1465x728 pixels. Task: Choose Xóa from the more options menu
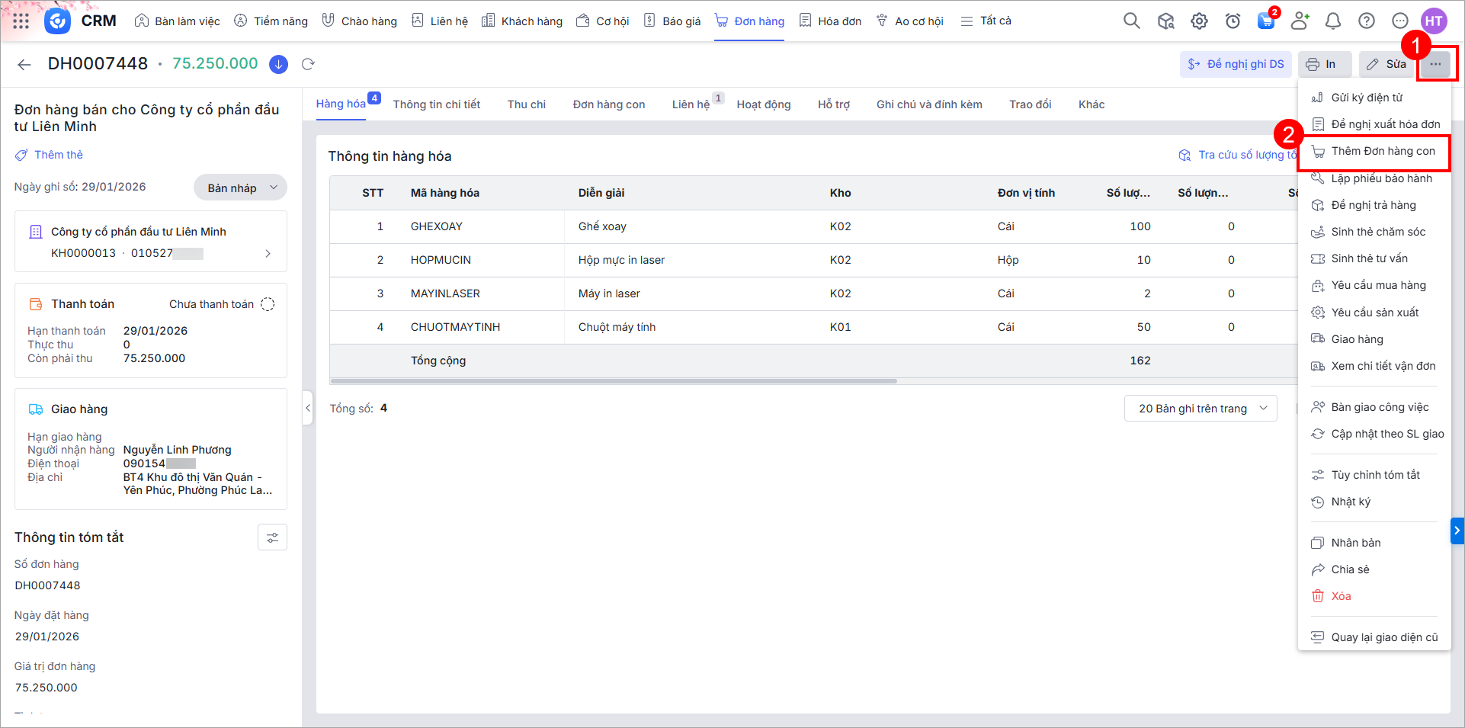1340,596
